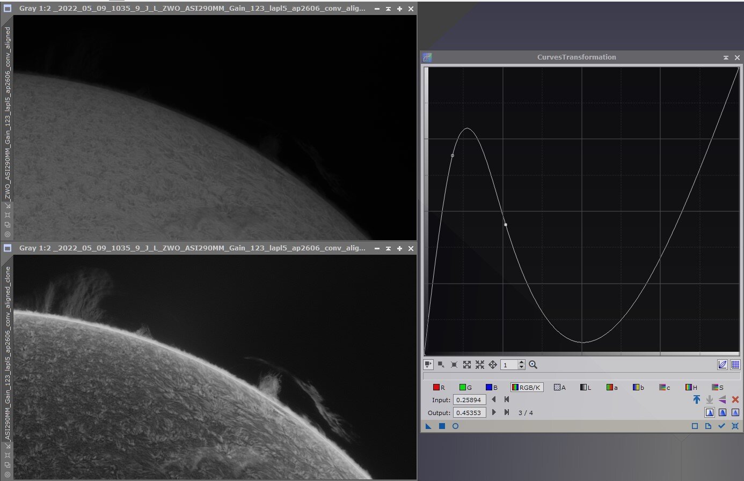Click the New Instance triangle icon
The height and width of the screenshot is (481, 744).
point(428,426)
